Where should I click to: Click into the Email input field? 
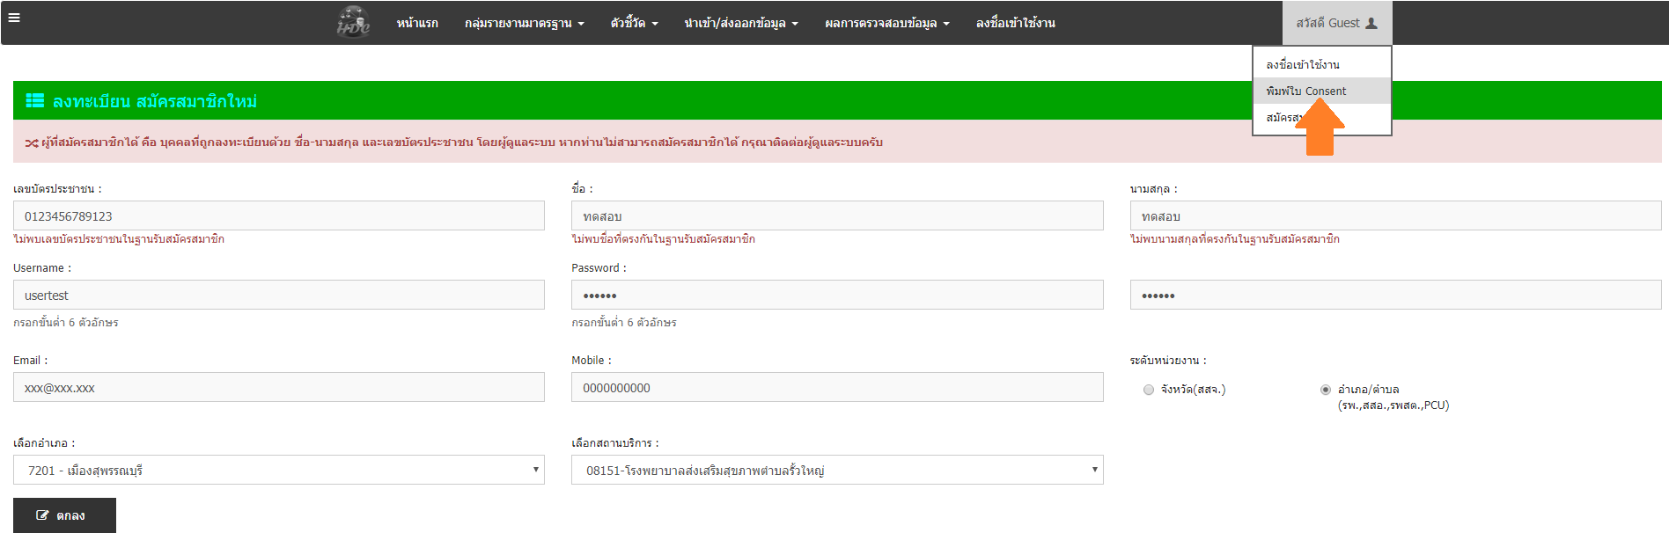pyautogui.click(x=278, y=387)
